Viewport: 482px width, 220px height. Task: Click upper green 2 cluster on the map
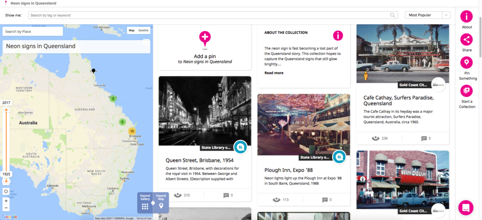click(113, 99)
